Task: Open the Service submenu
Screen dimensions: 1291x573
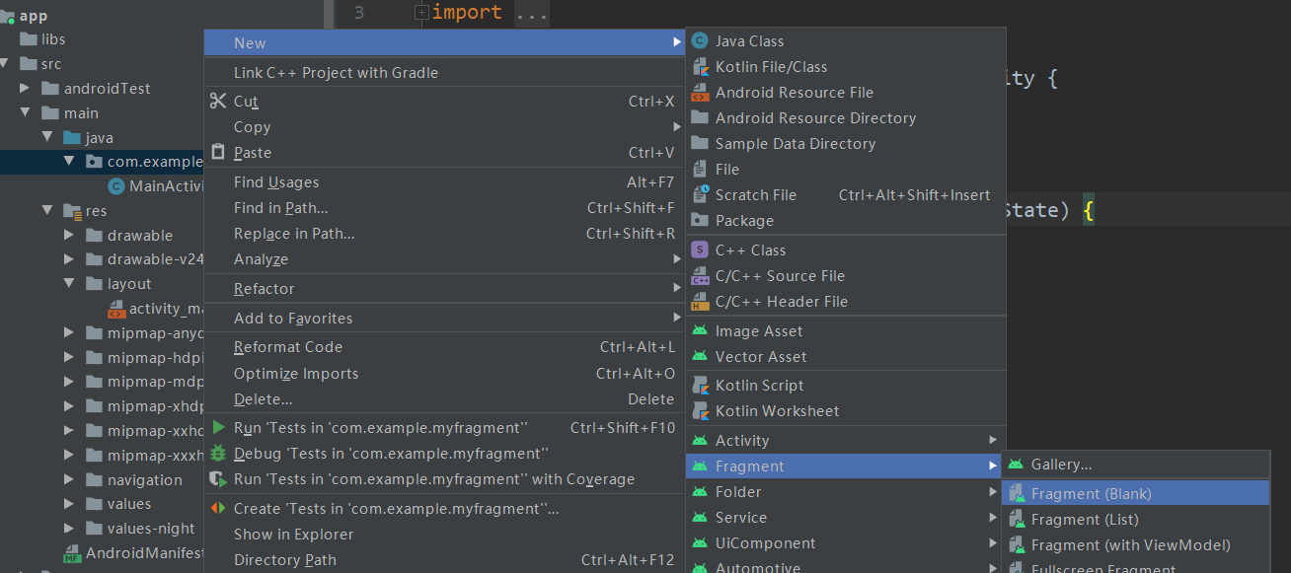Action: coord(846,518)
